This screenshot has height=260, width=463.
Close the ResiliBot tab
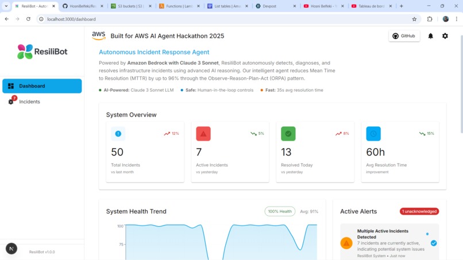(53, 6)
